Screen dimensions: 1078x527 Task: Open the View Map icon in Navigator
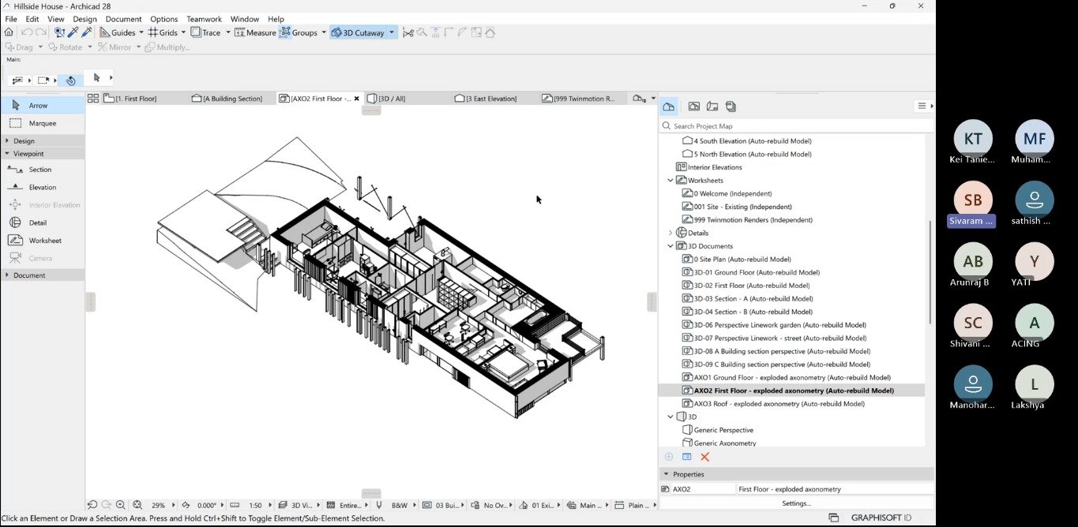tap(693, 107)
